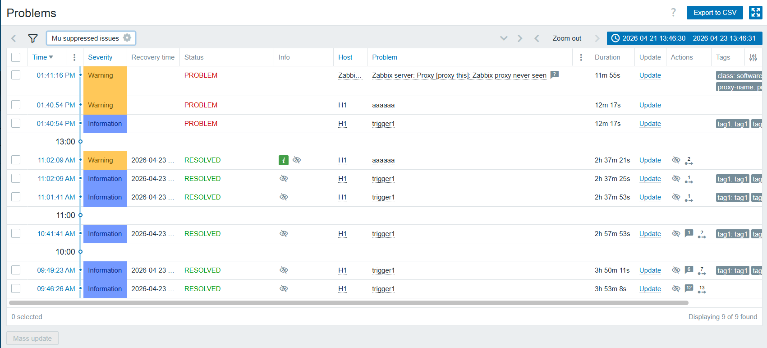The image size is (767, 348).
Task: Tick the select-all header checkbox
Action: tap(16, 57)
